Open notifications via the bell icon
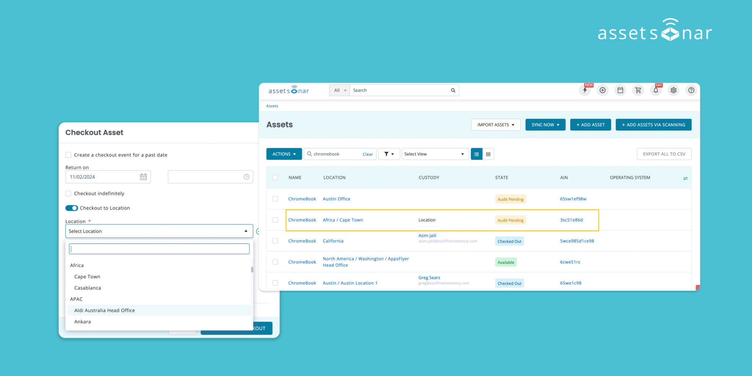This screenshot has height=376, width=752. [656, 90]
